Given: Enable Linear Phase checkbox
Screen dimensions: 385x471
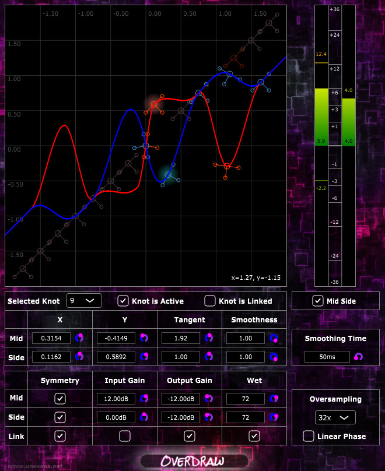Looking at the screenshot, I should point(309,436).
